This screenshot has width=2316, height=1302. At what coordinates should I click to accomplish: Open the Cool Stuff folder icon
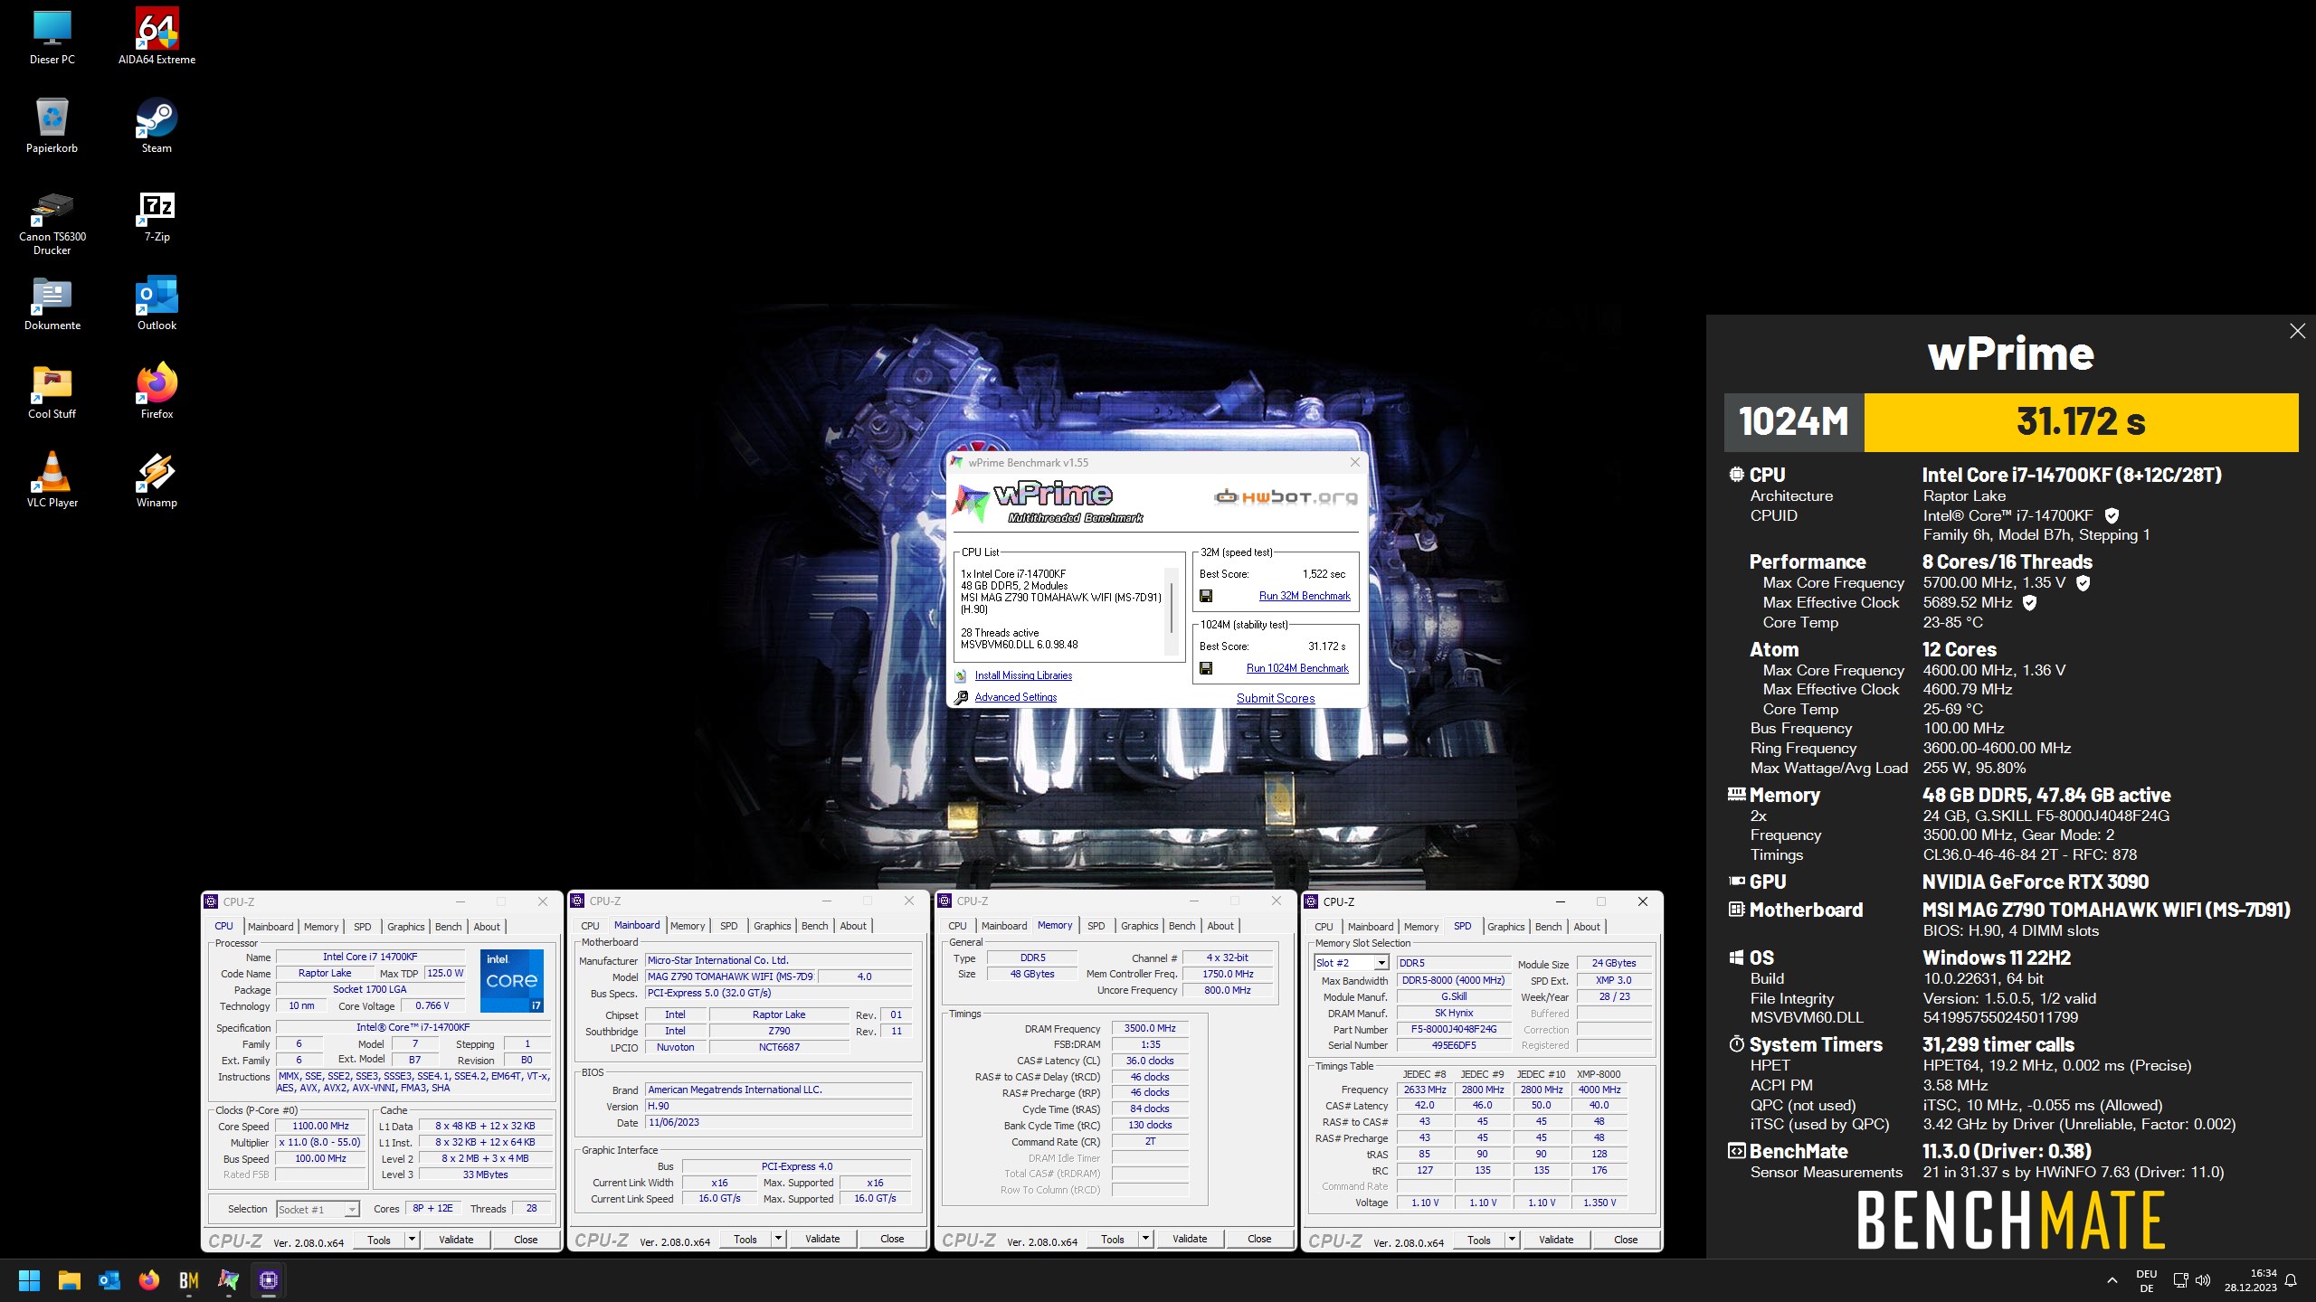click(x=52, y=392)
